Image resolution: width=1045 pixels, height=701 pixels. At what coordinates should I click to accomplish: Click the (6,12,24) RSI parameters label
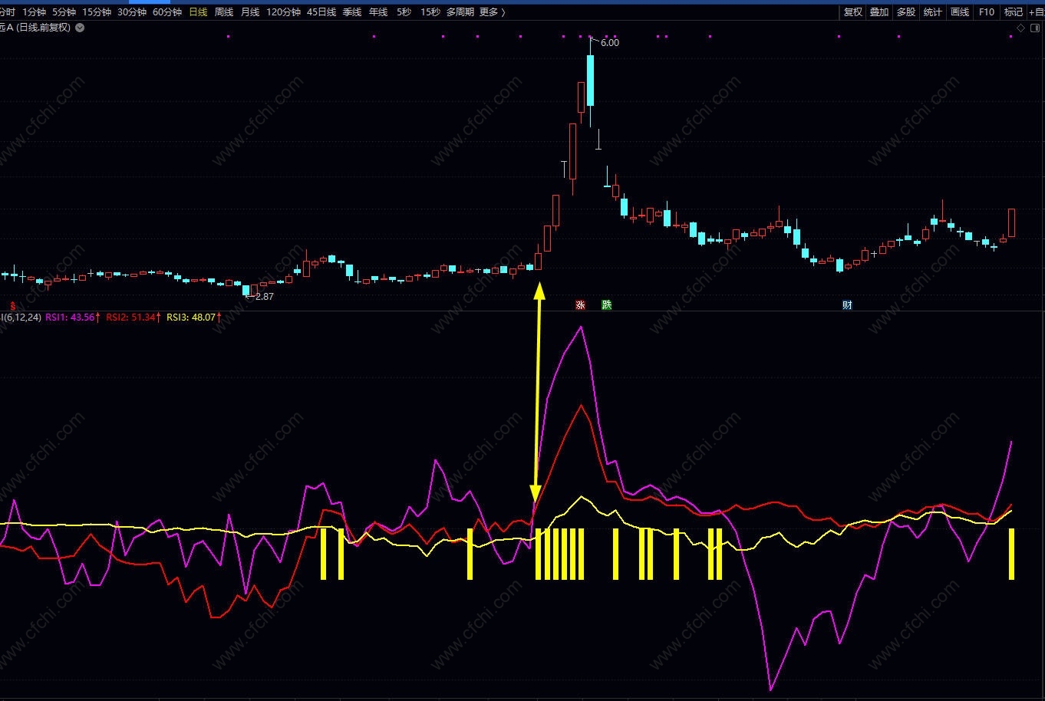(22, 318)
